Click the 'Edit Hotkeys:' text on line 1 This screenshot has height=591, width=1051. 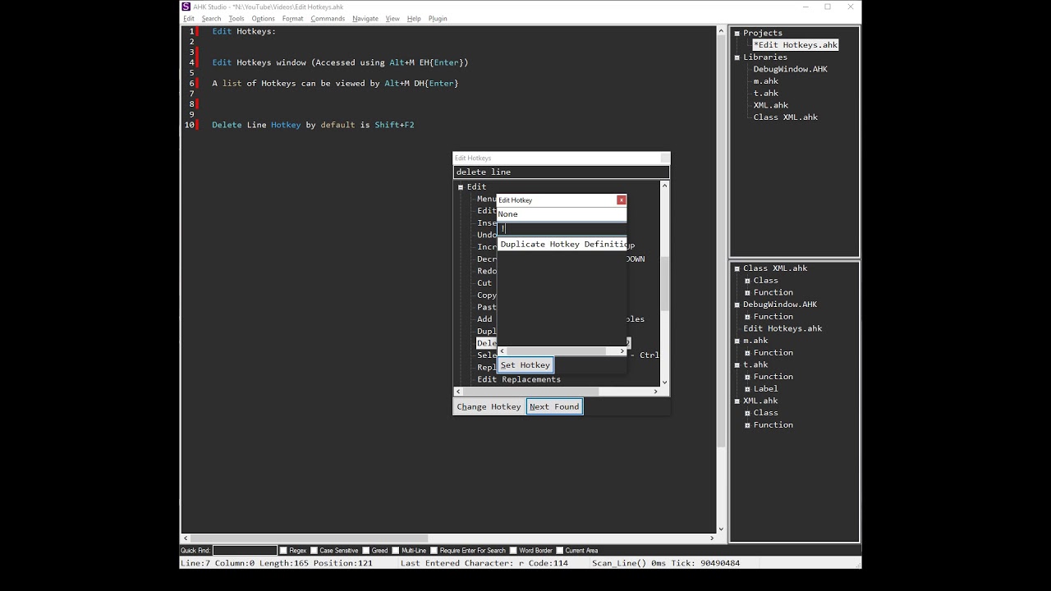click(244, 31)
